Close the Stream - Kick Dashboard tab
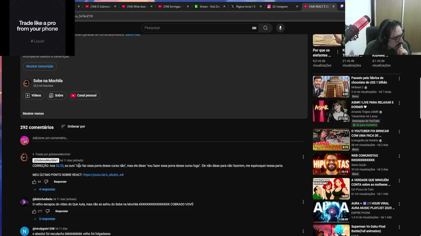The width and height of the screenshot is (421, 236). 224,7
